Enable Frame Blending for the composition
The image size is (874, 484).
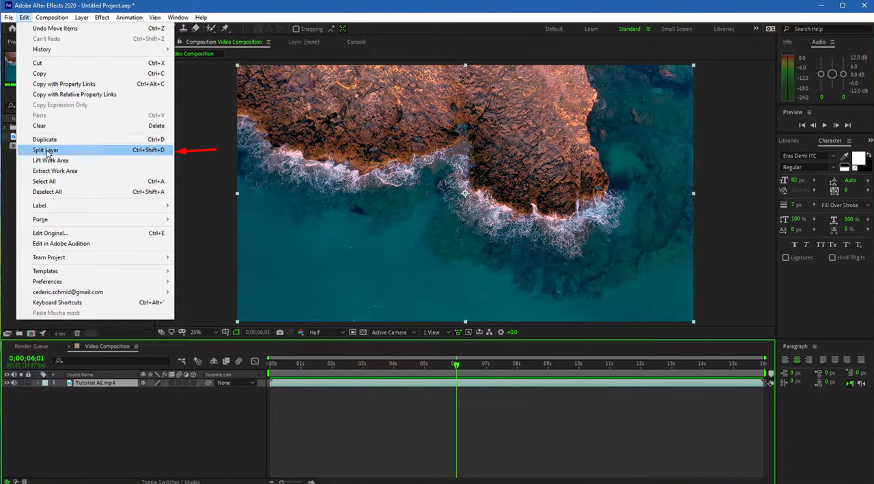[226, 361]
